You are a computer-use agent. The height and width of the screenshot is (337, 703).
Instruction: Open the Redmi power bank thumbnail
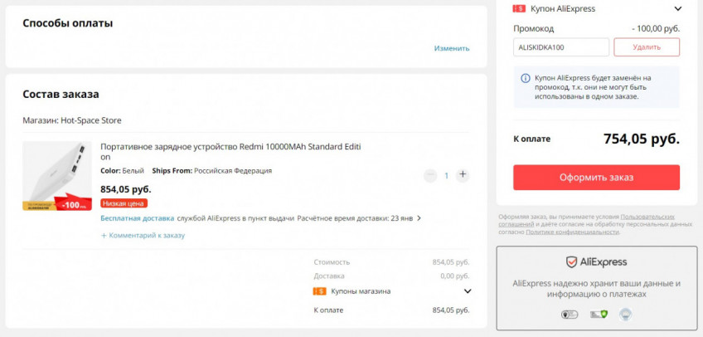pos(57,176)
